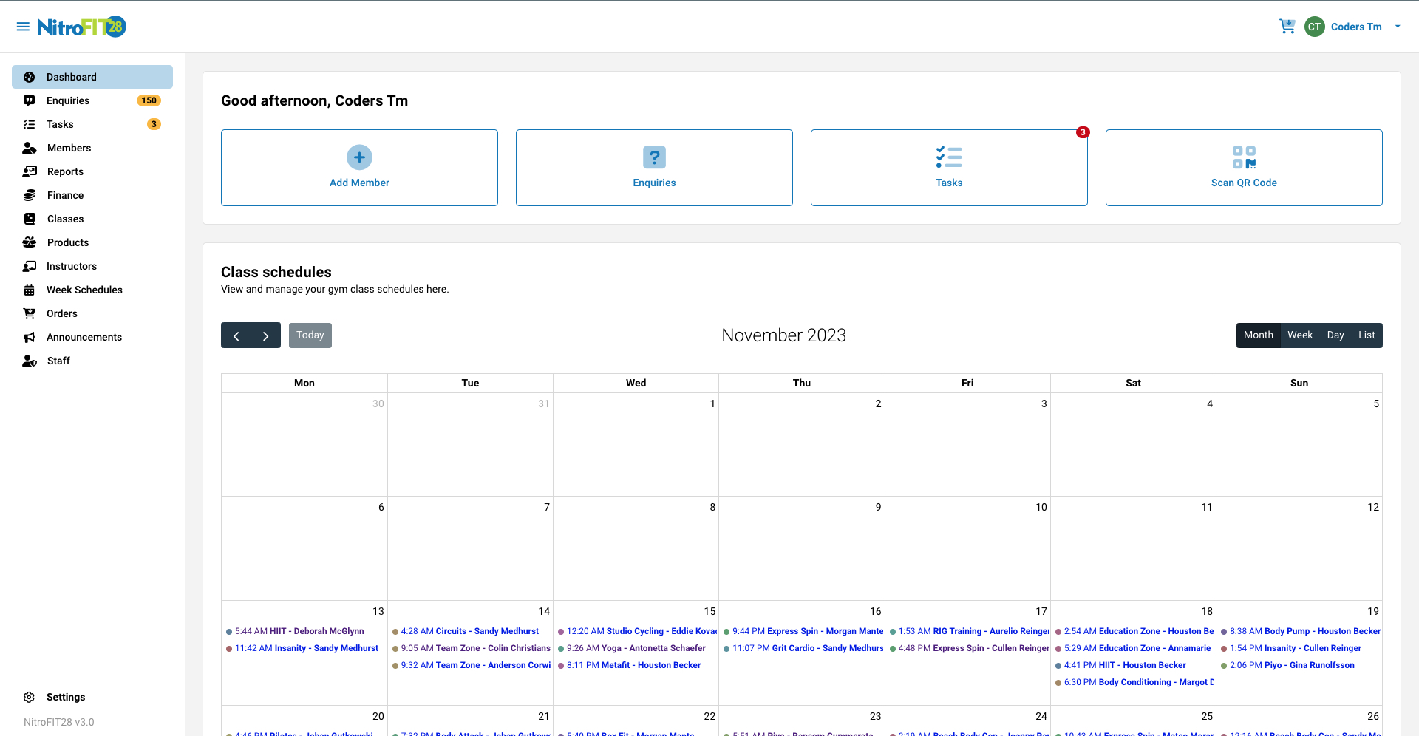
Task: Click the Finance icon in sidebar
Action: (30, 195)
